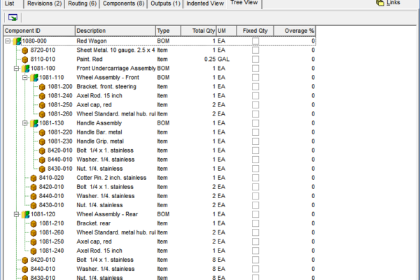Click the 1081-210 Bracket rear item icon

coord(34,223)
